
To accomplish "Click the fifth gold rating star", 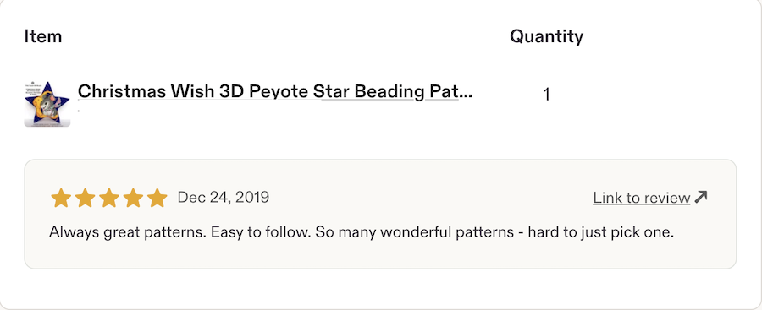I will (157, 198).
